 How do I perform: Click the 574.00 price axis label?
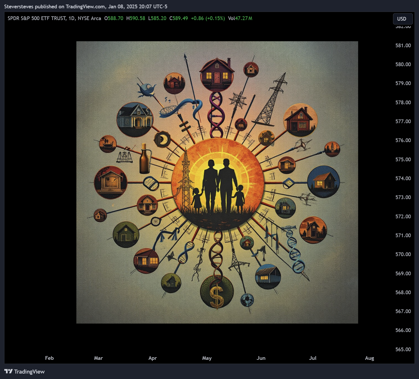tap(403, 178)
